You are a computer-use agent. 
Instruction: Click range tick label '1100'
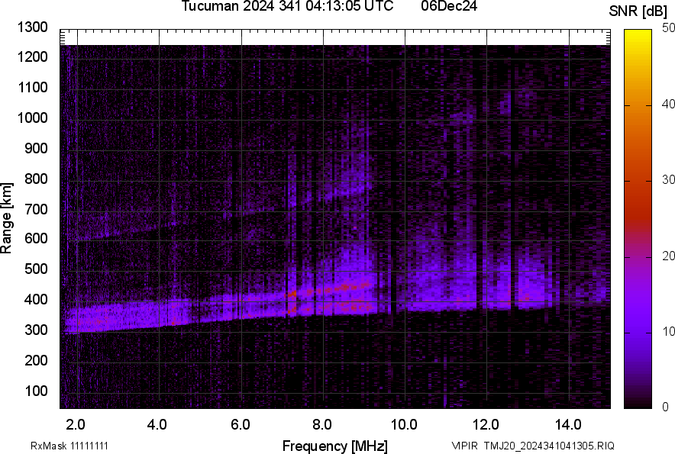click(x=32, y=87)
